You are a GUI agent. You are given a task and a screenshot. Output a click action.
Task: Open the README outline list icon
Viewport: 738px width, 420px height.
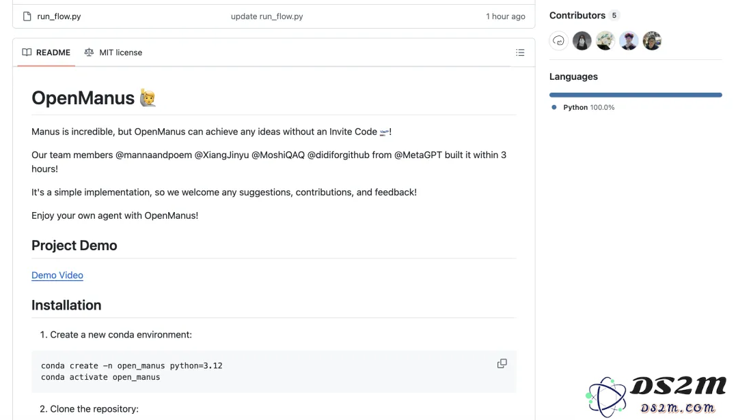coord(520,52)
